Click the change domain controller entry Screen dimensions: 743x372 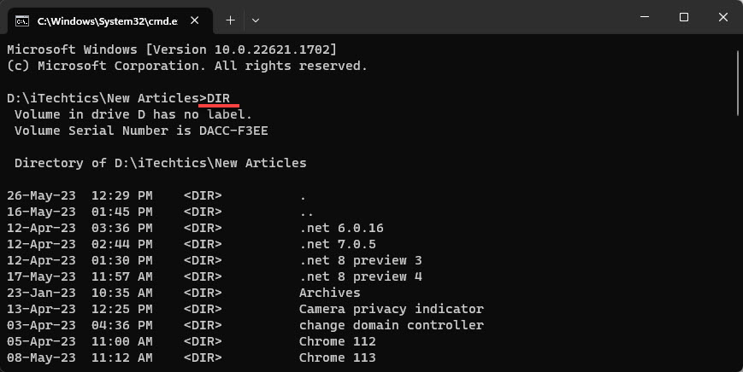click(392, 326)
